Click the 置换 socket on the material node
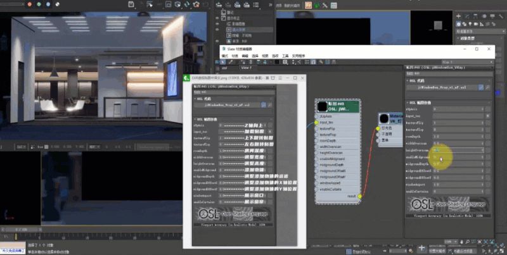This screenshot has height=255, width=507. tap(378, 140)
